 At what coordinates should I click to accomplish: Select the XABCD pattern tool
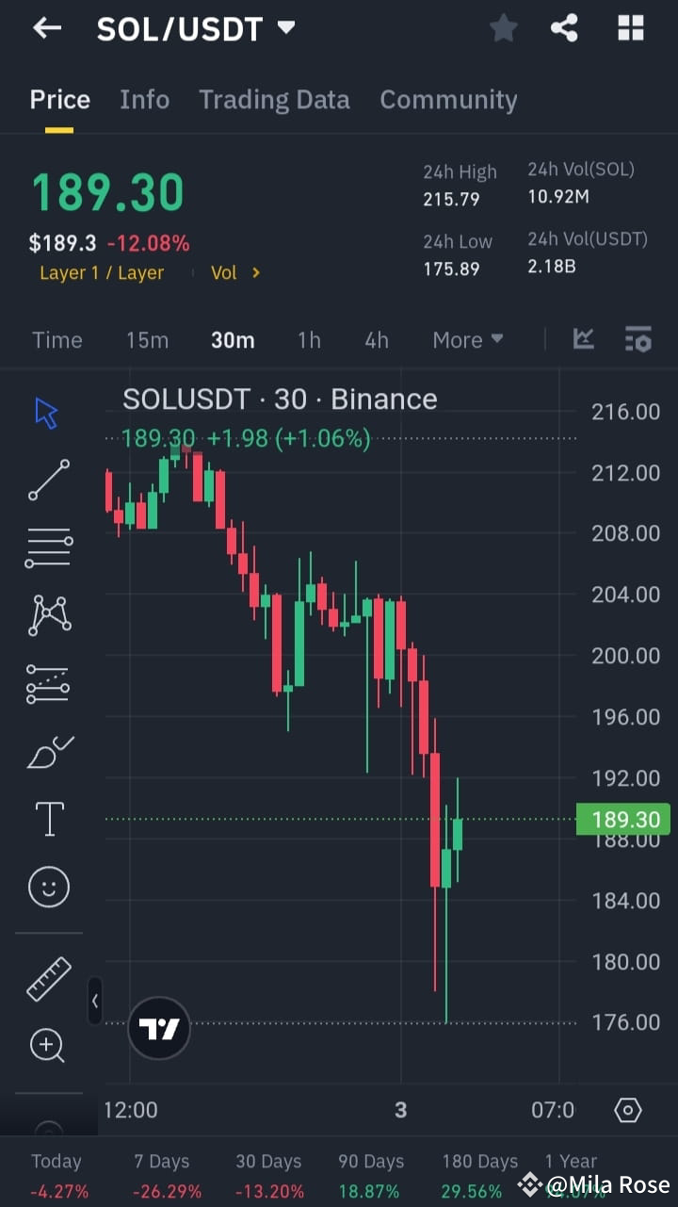click(48, 615)
